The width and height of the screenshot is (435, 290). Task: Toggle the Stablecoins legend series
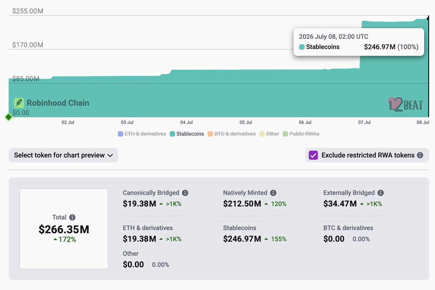click(x=187, y=134)
